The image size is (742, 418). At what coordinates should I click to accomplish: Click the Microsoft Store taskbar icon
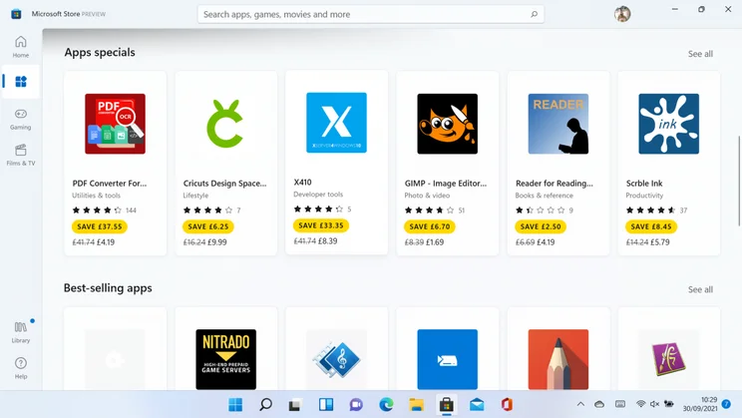tap(446, 405)
